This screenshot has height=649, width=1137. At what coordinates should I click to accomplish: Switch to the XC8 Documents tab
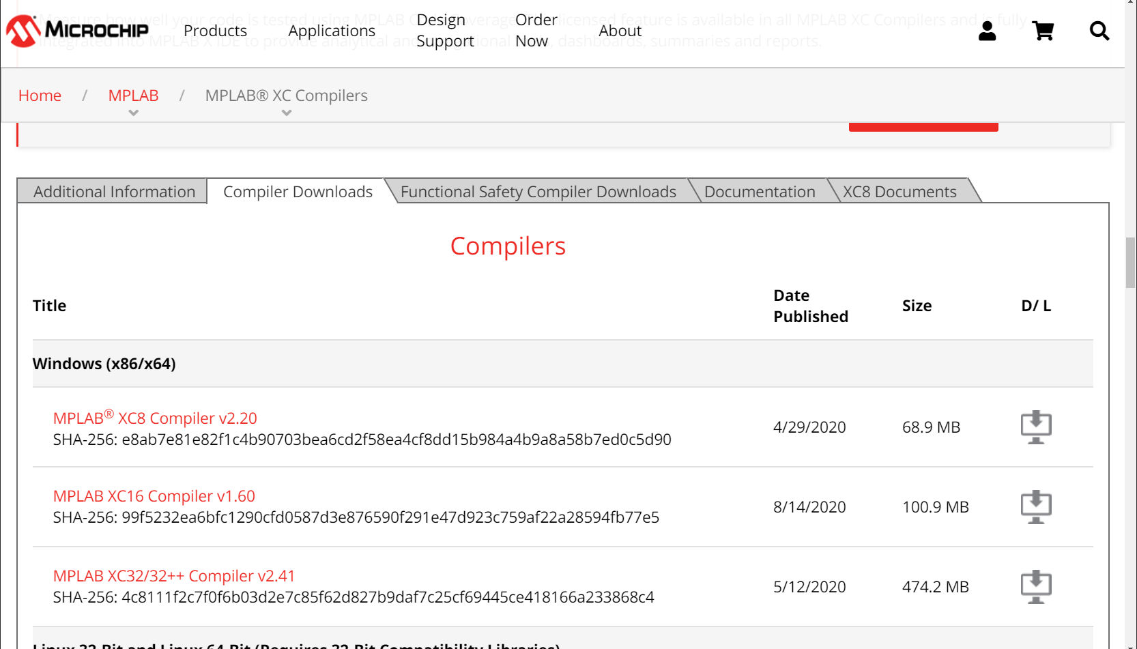pyautogui.click(x=899, y=191)
